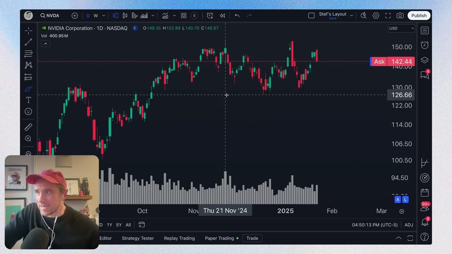The width and height of the screenshot is (452, 254).
Task: Open the layout setup square icon
Action: click(311, 16)
